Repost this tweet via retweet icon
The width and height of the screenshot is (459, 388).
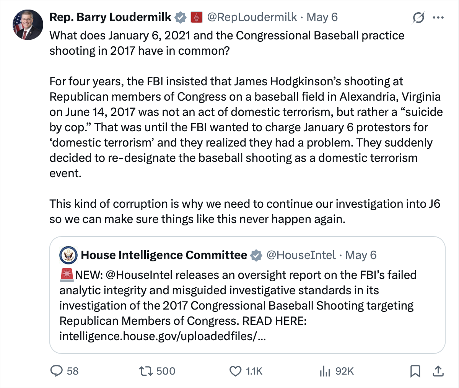(146, 371)
